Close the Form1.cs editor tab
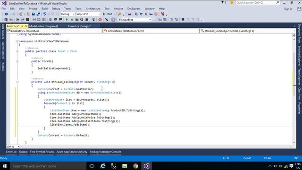The width and height of the screenshot is (302, 170). click(26, 26)
